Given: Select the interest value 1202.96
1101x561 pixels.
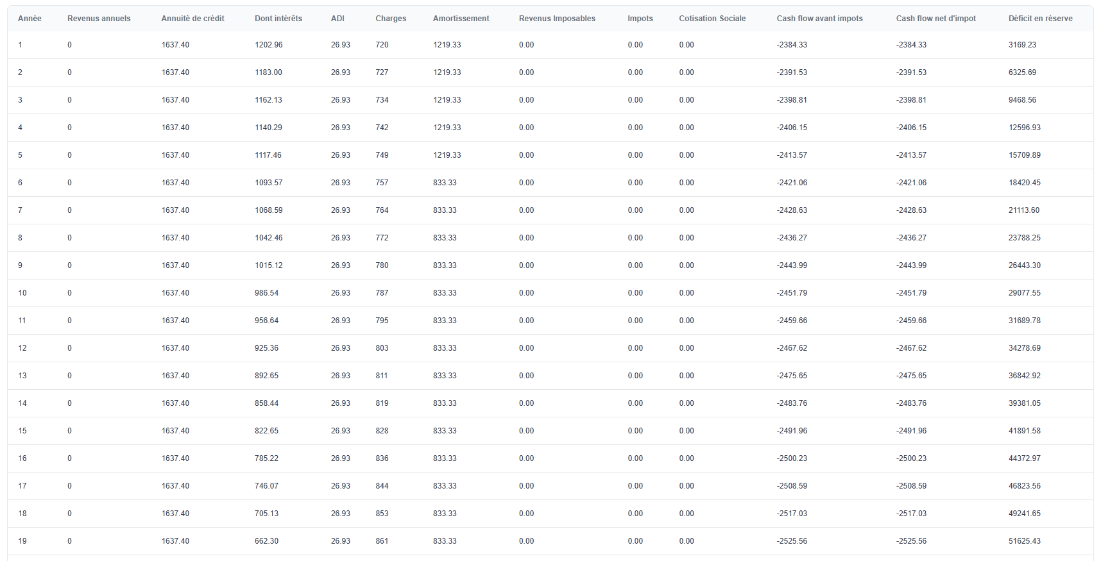Looking at the screenshot, I should [x=268, y=45].
